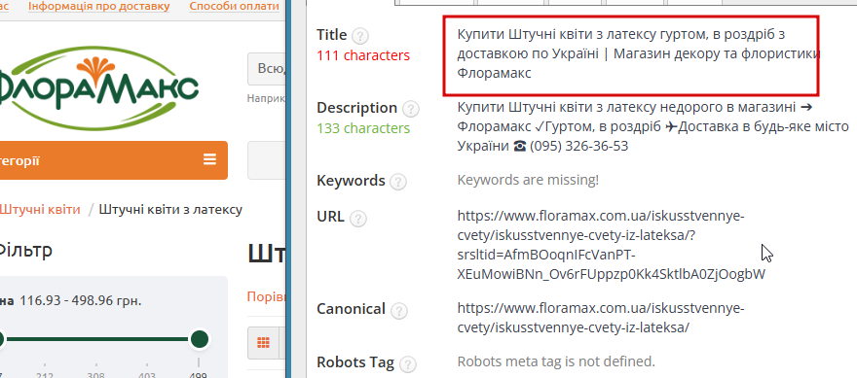This screenshot has width=857, height=378.
Task: Click the right price slider handle
Action: coord(200,339)
